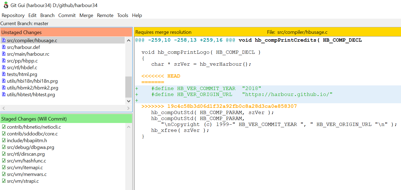The image size is (401, 190).
Task: Open the Merge menu
Action: (x=86, y=15)
